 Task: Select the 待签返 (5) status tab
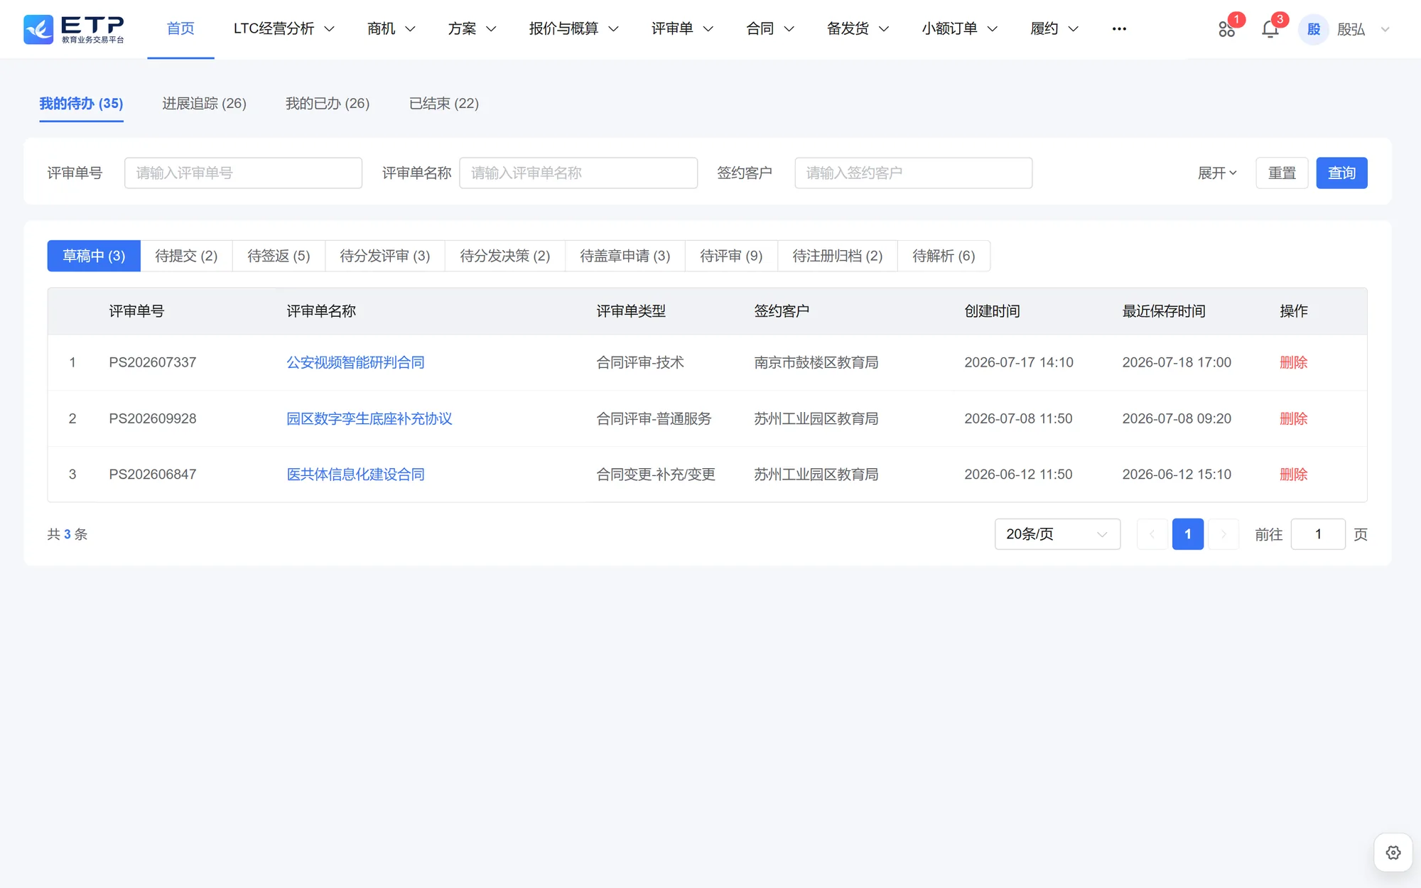pos(279,256)
